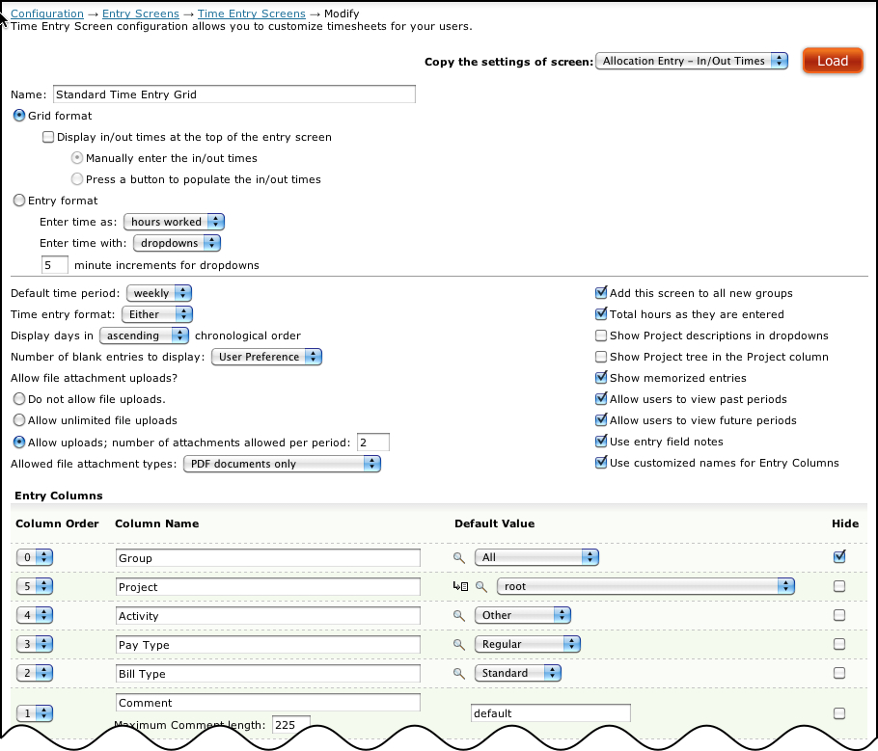Open Project default value root dropdown

[645, 586]
